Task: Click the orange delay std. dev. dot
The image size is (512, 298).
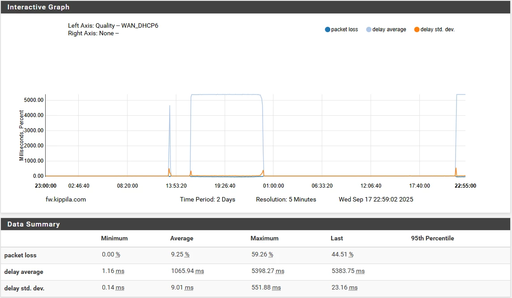Action: coord(417,29)
